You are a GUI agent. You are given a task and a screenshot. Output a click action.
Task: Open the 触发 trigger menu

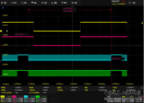[34, 3]
